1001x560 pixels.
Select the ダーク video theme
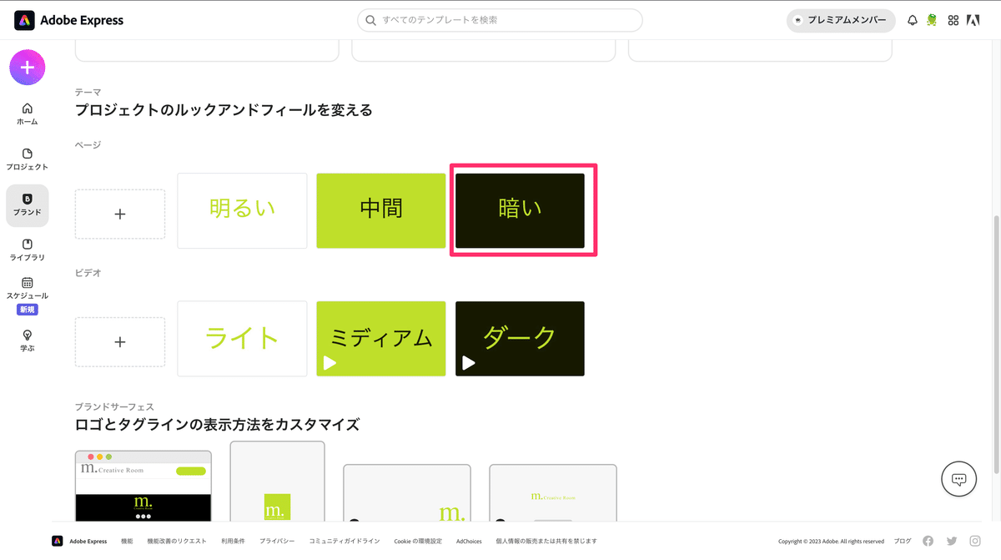(520, 339)
